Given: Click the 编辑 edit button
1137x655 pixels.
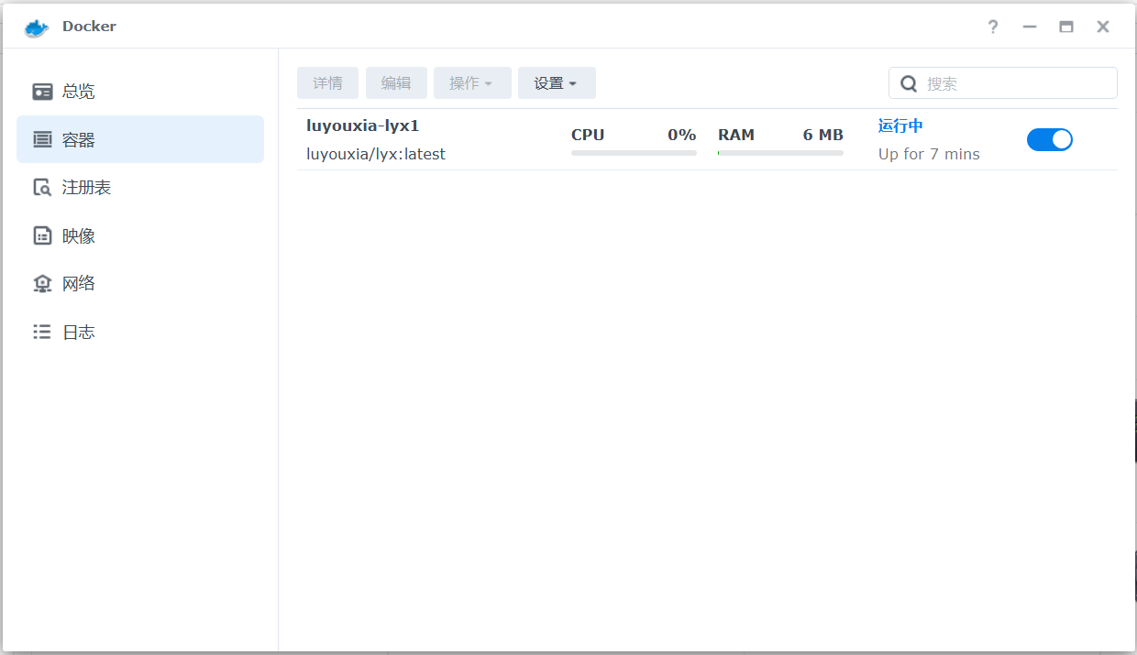Looking at the screenshot, I should (x=396, y=82).
